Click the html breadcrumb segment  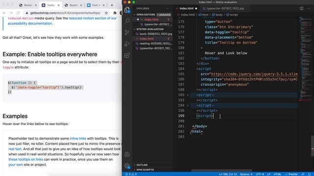pyautogui.click(x=204, y=15)
